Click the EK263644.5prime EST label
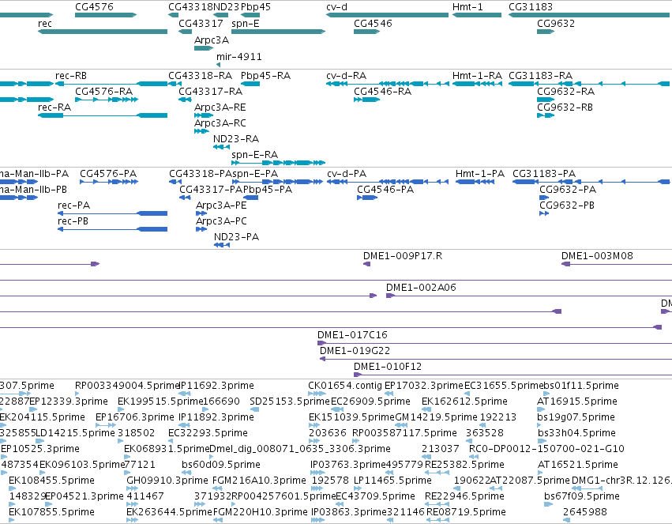This screenshot has height=524, width=672. coord(169,512)
